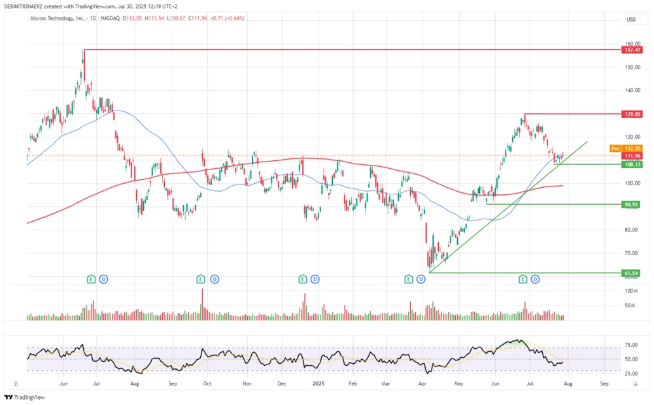
Task: Click the E earnings icon near July 2025
Action: (522, 279)
